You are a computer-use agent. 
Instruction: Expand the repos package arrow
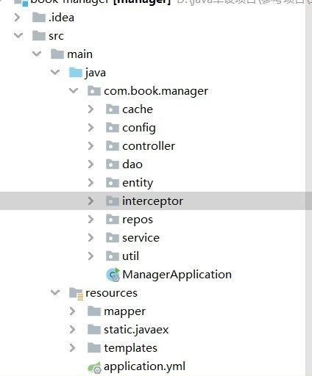coord(91,220)
